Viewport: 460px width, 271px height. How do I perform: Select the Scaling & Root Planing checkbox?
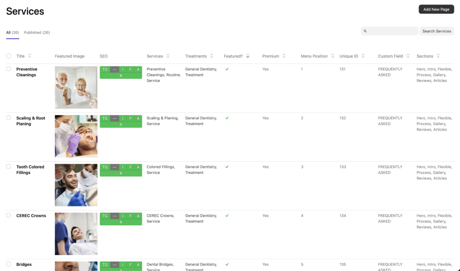[9, 118]
